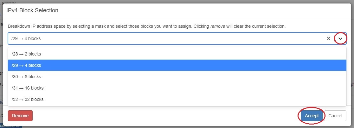
Task: Dismiss the dialog with Cancel
Action: pyautogui.click(x=335, y=116)
